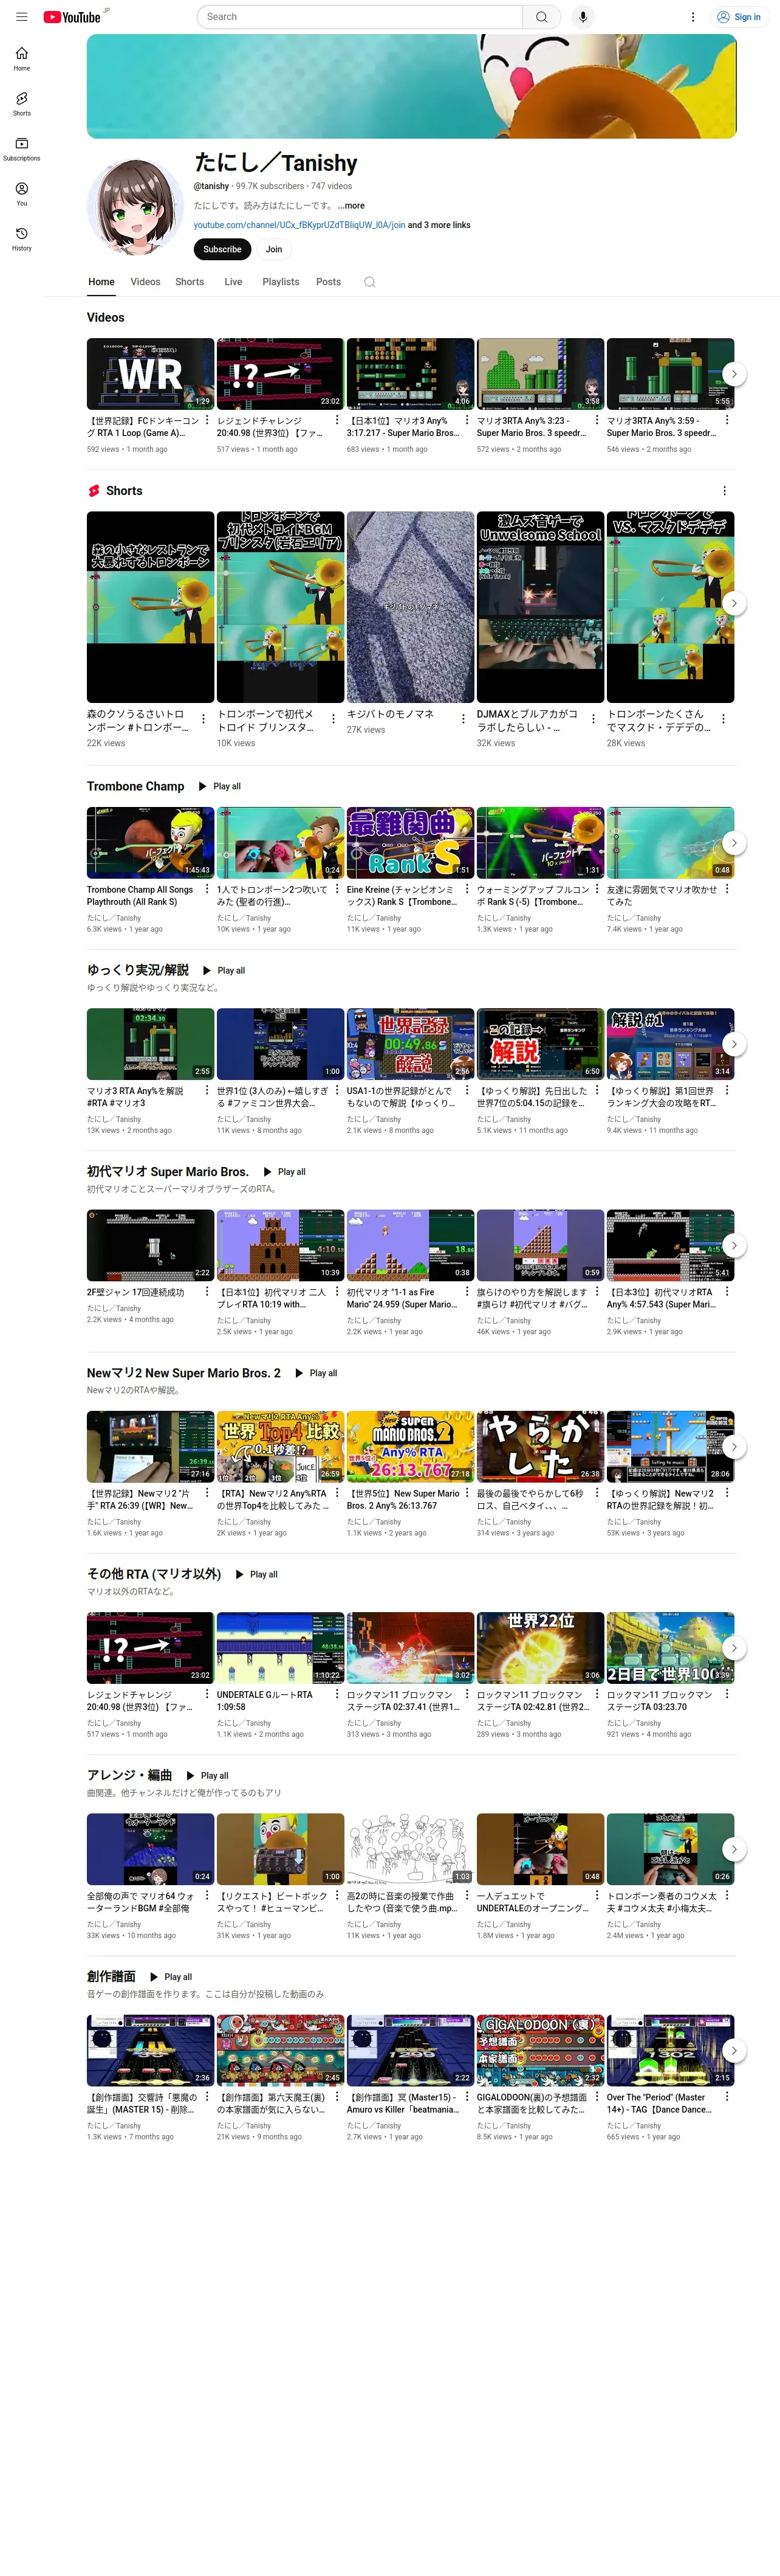
Task: Open options for キジバトのモノマネ short
Action: (x=464, y=719)
